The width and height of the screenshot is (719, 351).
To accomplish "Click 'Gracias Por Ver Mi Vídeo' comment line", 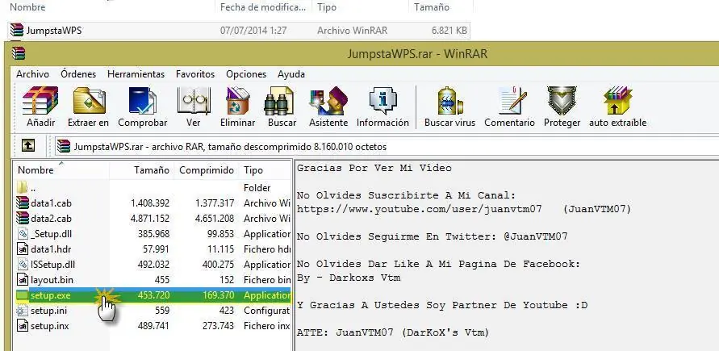I will pyautogui.click(x=374, y=168).
